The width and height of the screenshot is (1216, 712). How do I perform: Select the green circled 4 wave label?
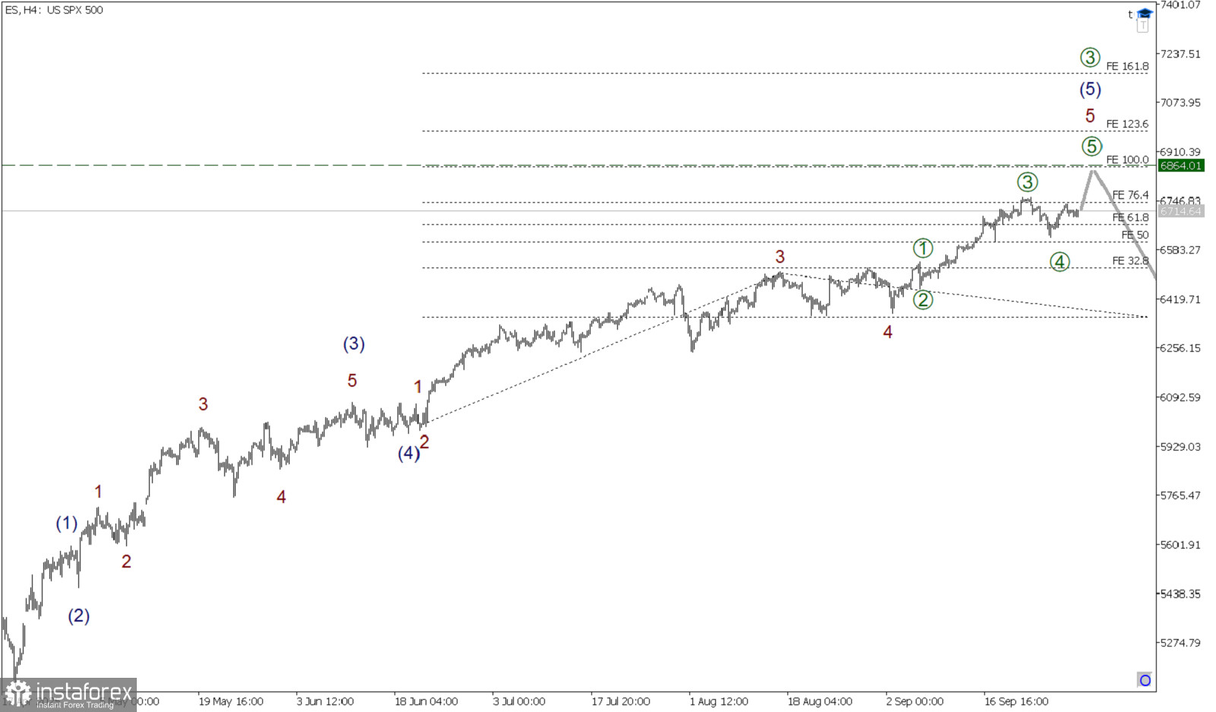click(1059, 262)
